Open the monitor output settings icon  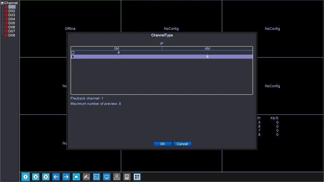click(107, 177)
